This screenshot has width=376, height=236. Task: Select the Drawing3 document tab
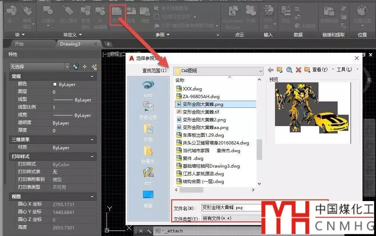(x=70, y=44)
